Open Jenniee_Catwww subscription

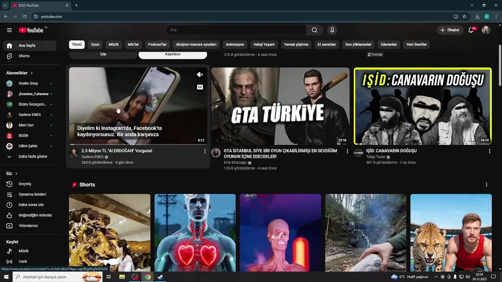[x=30, y=94]
